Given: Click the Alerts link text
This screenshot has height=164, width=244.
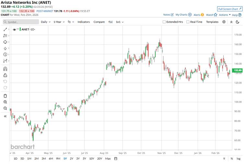Looking at the screenshot, I should [197, 15].
